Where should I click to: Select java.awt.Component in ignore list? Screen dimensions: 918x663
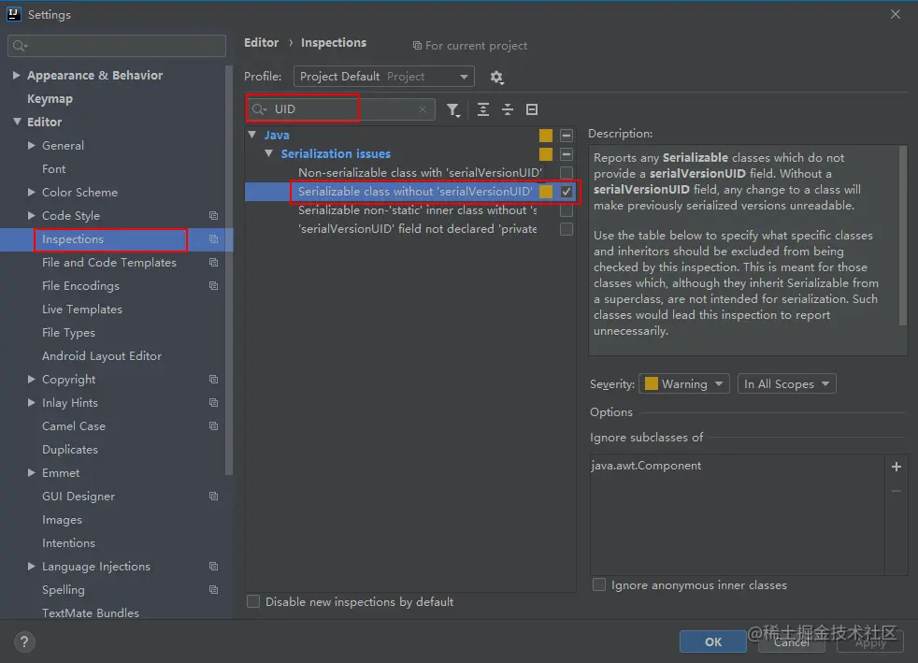coord(646,466)
